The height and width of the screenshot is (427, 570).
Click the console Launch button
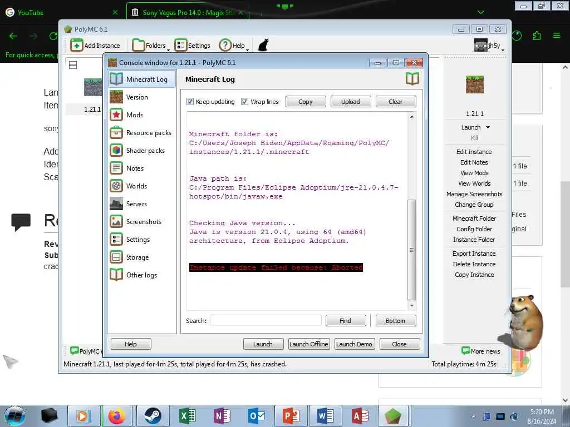263,344
